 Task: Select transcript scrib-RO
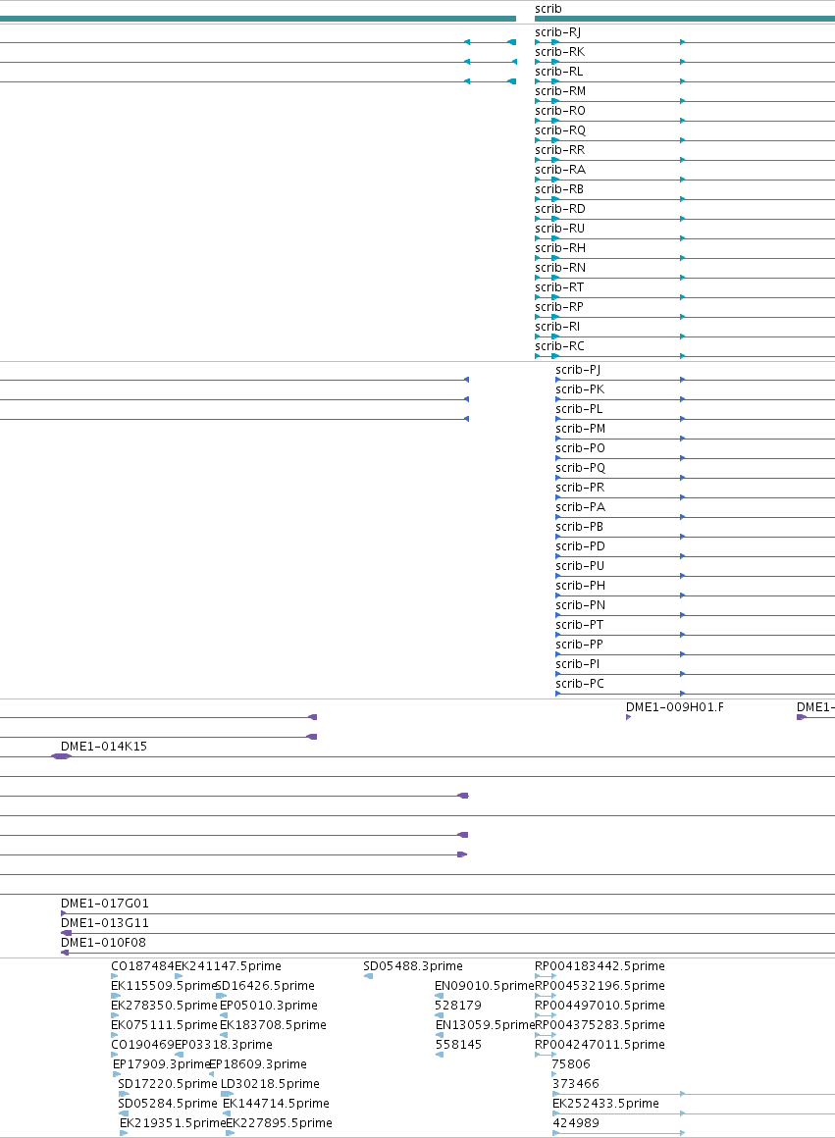tap(560, 110)
